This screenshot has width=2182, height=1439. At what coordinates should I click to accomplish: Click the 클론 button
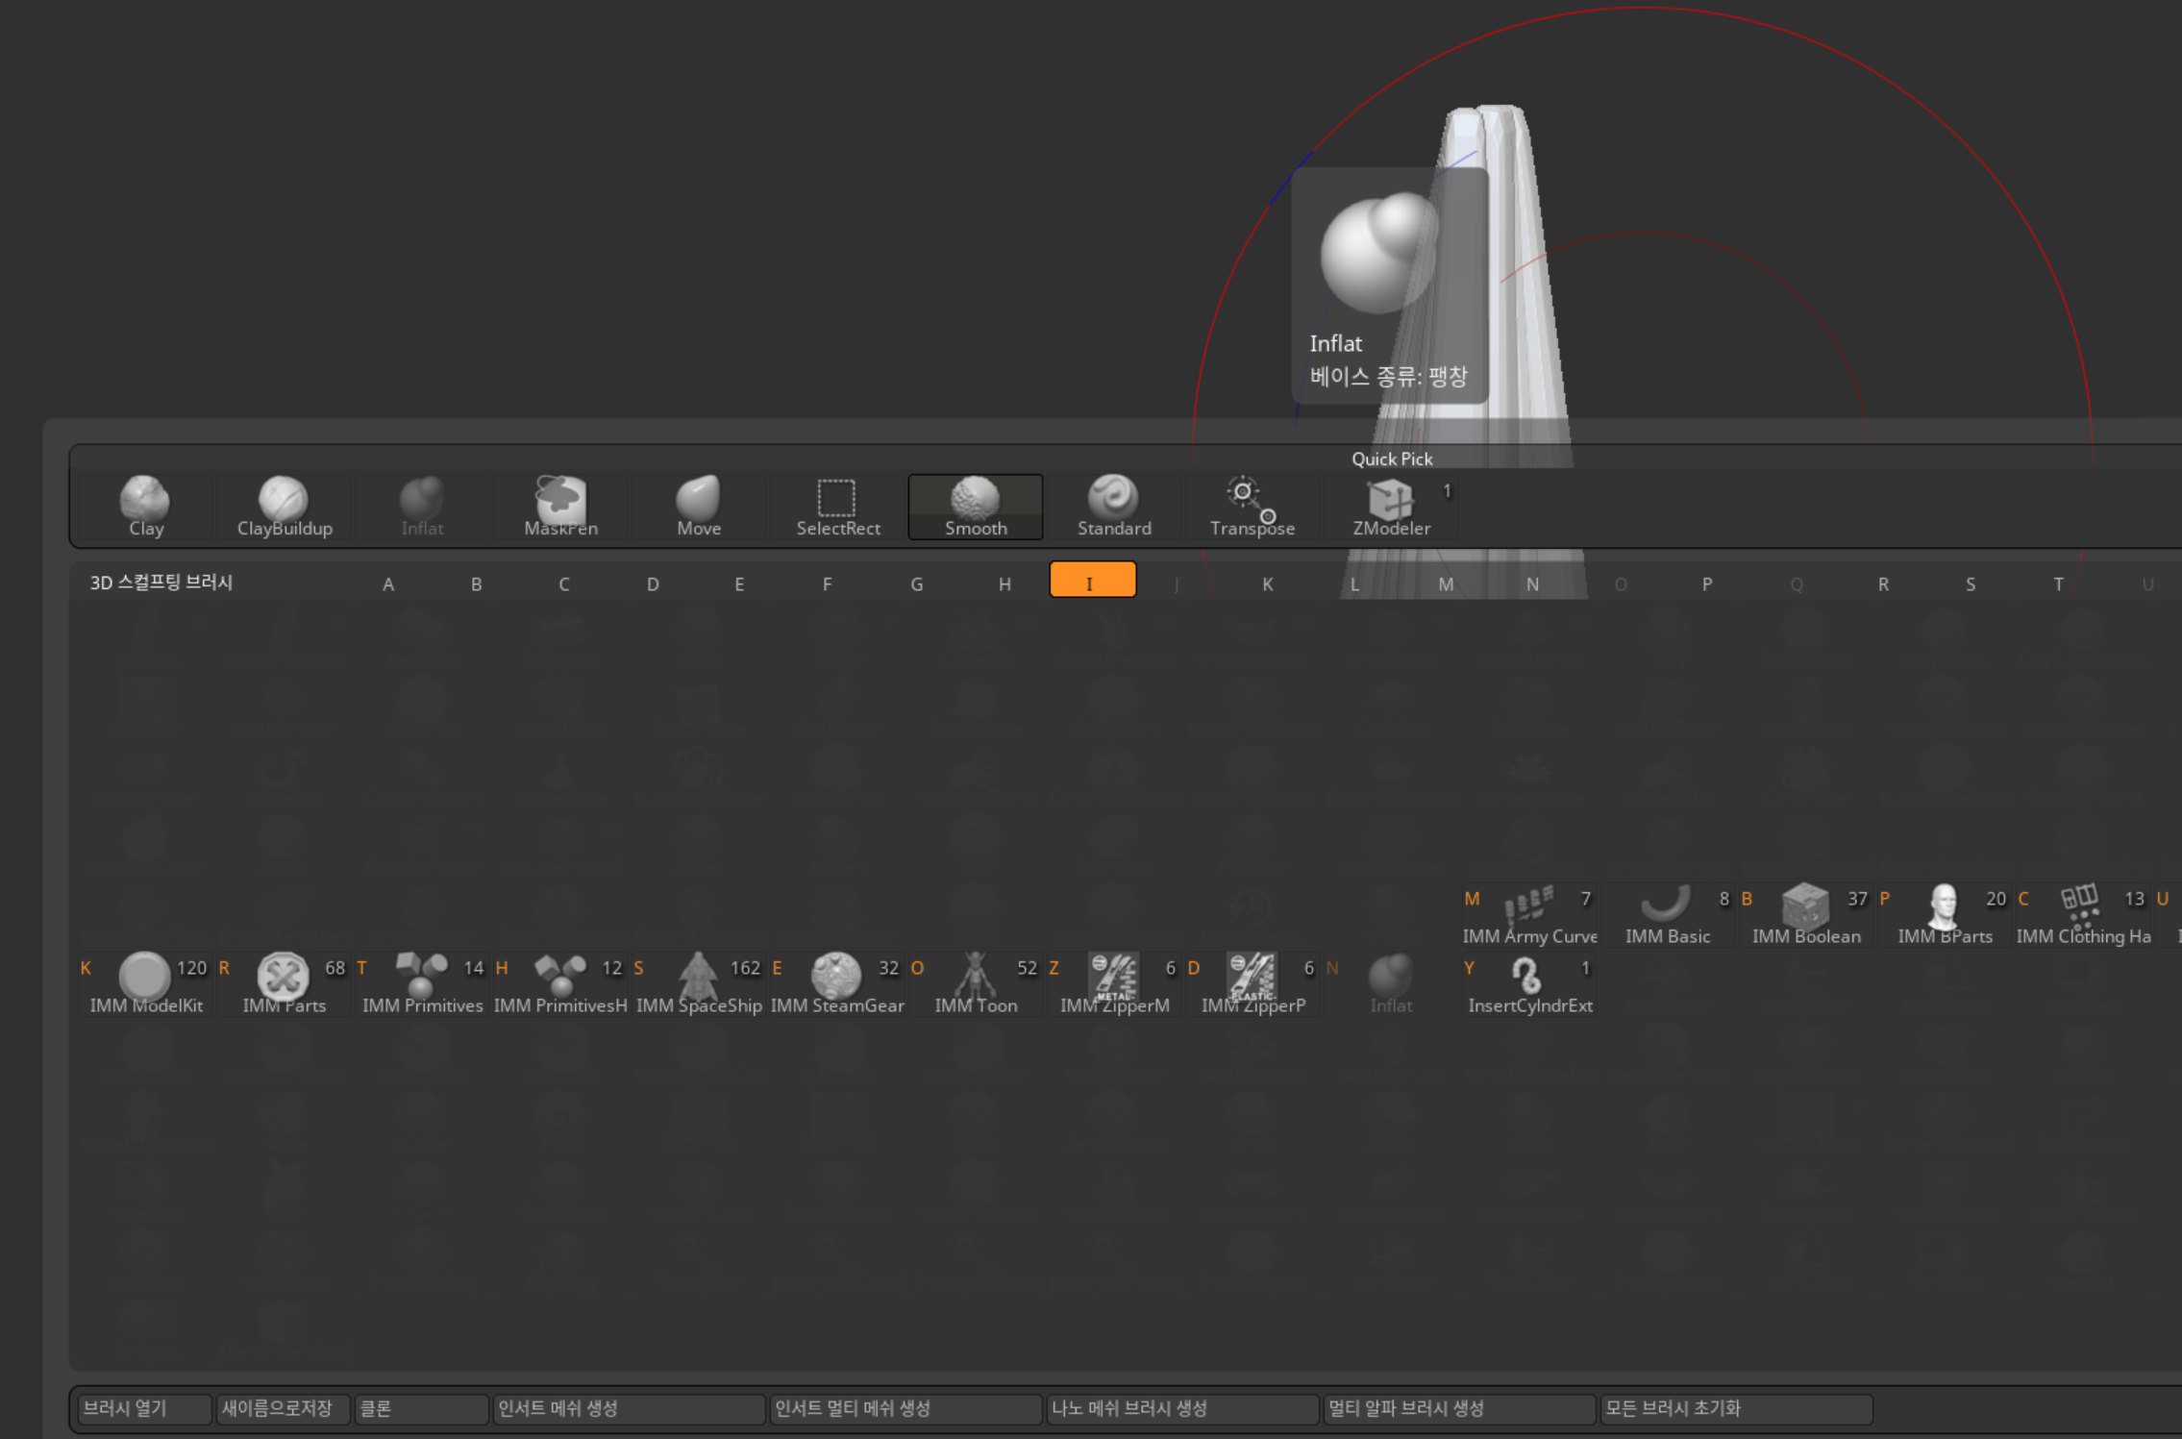click(420, 1408)
